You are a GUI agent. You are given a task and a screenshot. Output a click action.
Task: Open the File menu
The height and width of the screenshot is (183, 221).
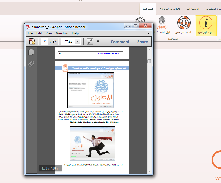(x=30, y=33)
